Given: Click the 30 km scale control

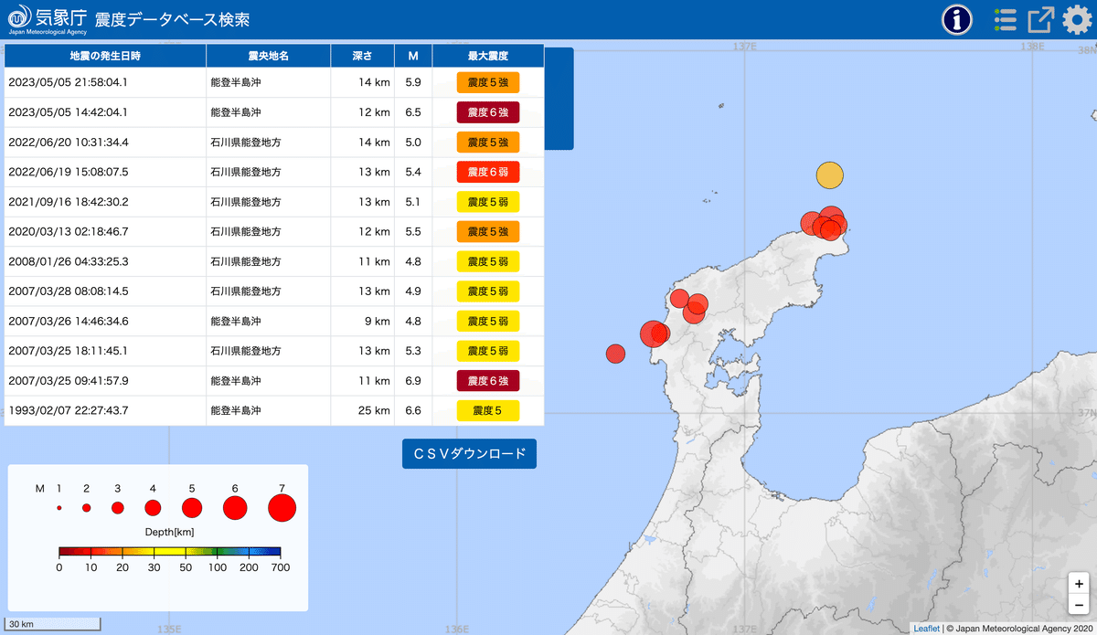Looking at the screenshot, I should click(x=52, y=622).
